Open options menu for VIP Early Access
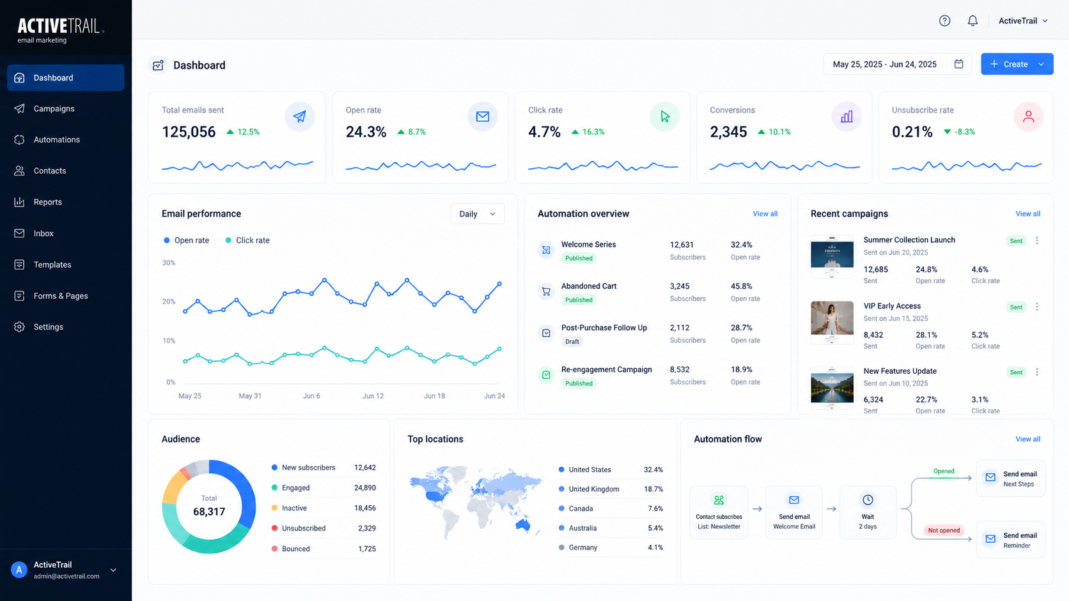 [x=1037, y=307]
